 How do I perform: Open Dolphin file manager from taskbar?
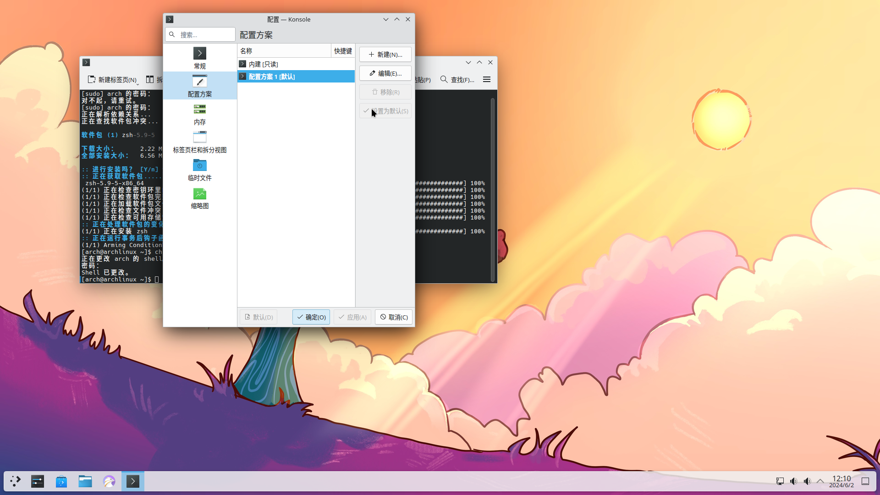(85, 481)
